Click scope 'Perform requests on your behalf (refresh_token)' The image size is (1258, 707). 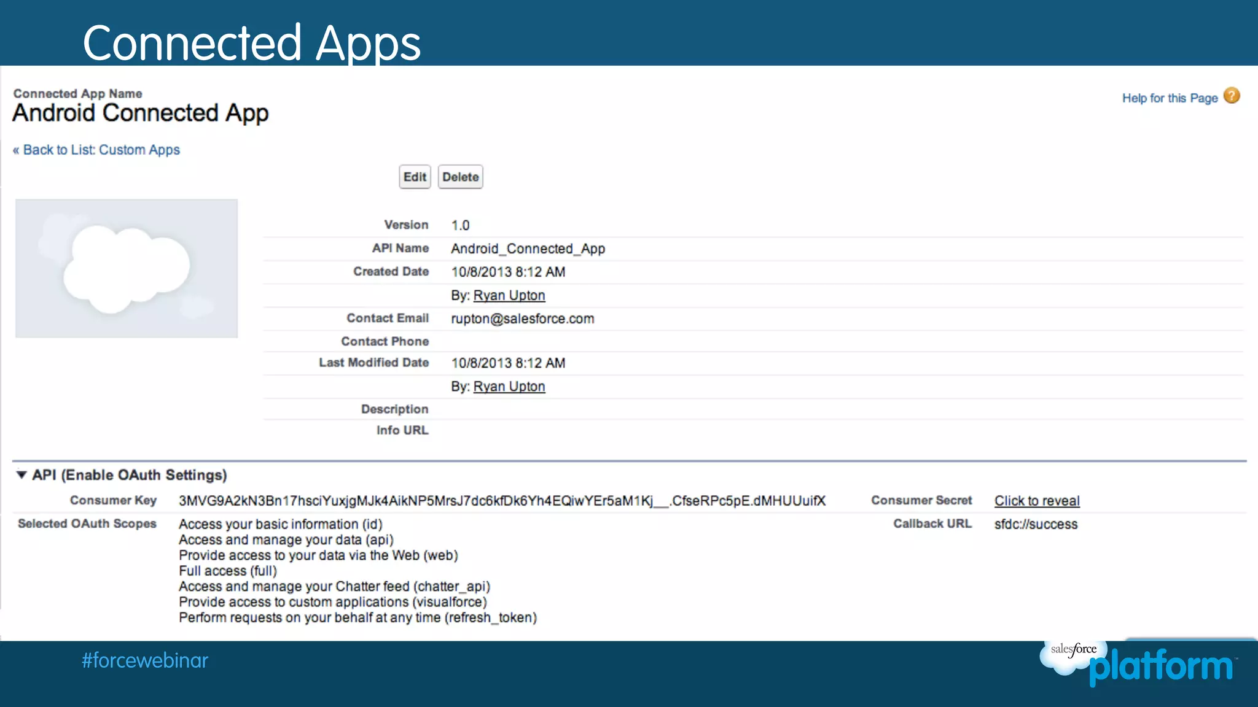click(358, 617)
